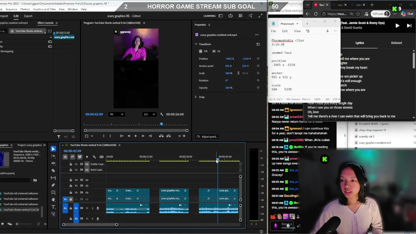Open the Button Editor plus icon
The height and width of the screenshot is (234, 416).
coord(184,136)
